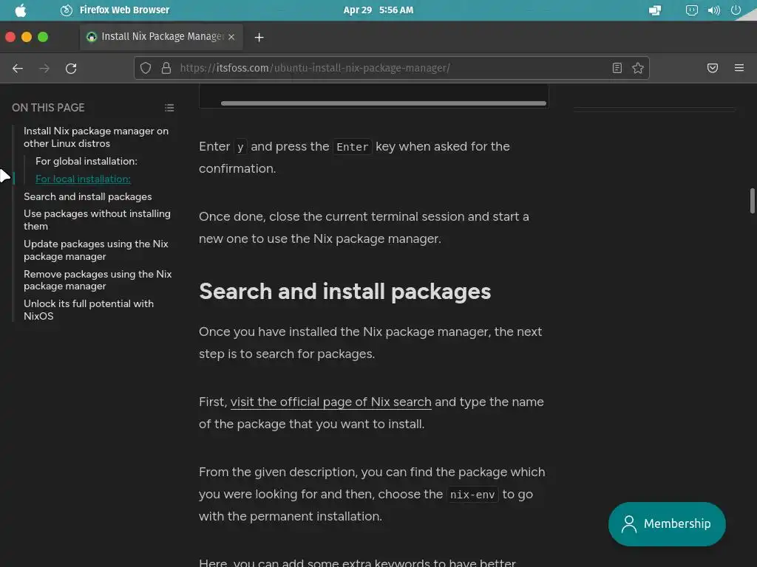Open the power menu icon
This screenshot has height=567, width=757.
[736, 10]
